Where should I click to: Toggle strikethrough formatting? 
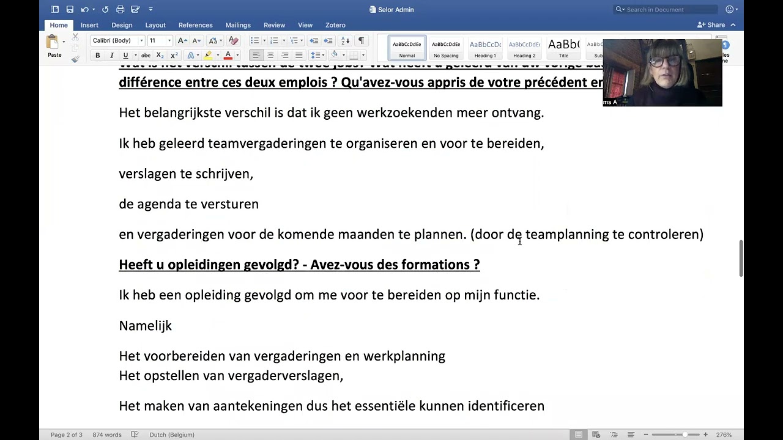[146, 56]
